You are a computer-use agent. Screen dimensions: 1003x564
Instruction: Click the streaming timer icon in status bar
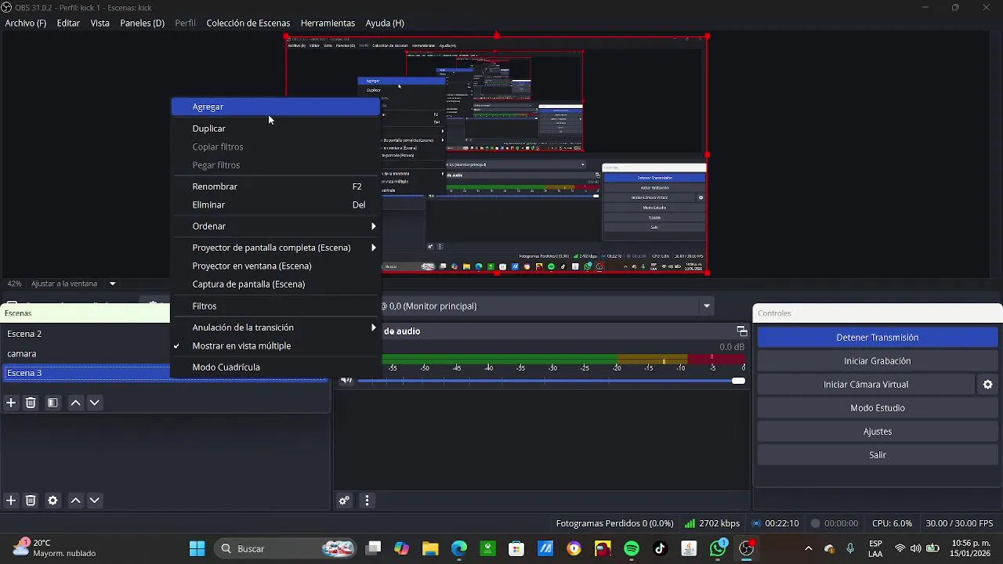coord(756,523)
